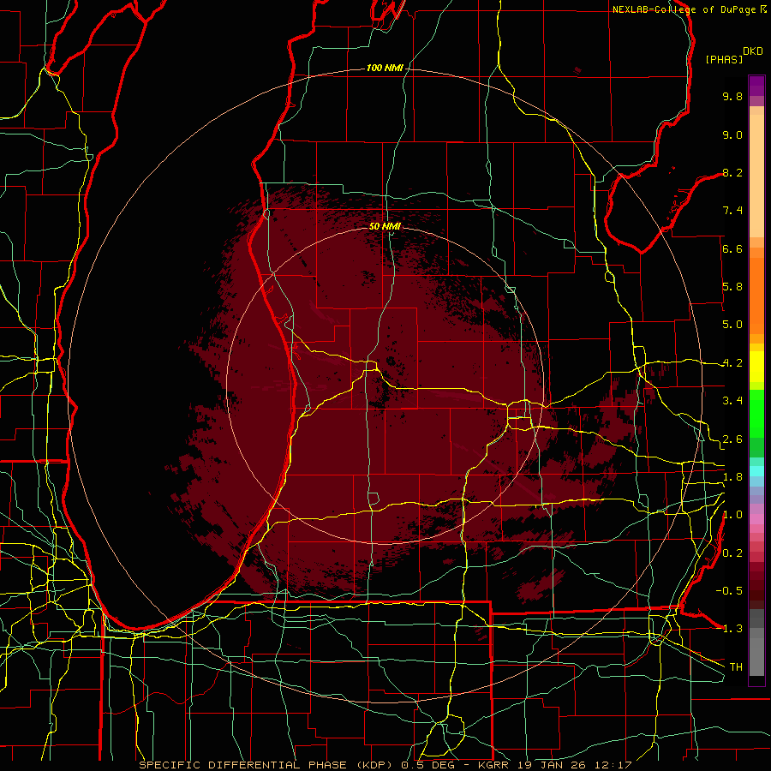Click the 100 NMI range ring label
This screenshot has height=771, width=771.
385,68
